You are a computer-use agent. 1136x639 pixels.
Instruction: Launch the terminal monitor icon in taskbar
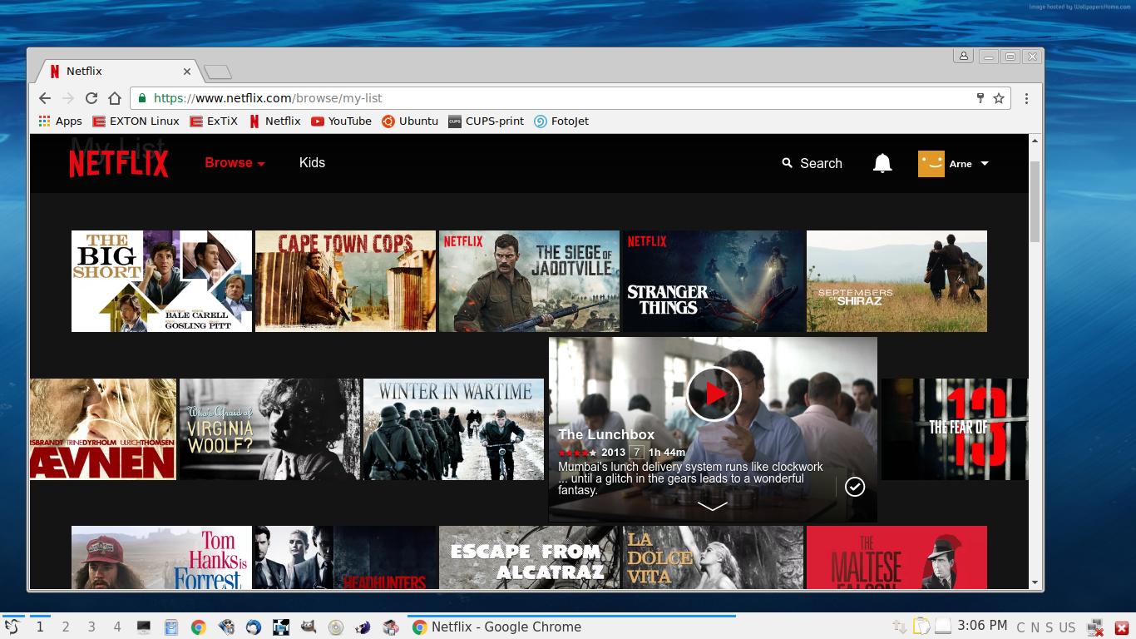coord(144,627)
